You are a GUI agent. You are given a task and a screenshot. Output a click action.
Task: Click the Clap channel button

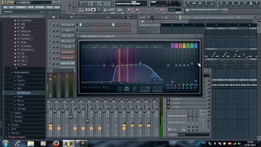coord(68,30)
